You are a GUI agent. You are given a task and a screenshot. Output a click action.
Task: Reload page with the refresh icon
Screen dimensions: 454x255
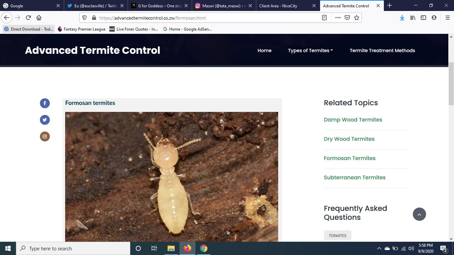[28, 18]
